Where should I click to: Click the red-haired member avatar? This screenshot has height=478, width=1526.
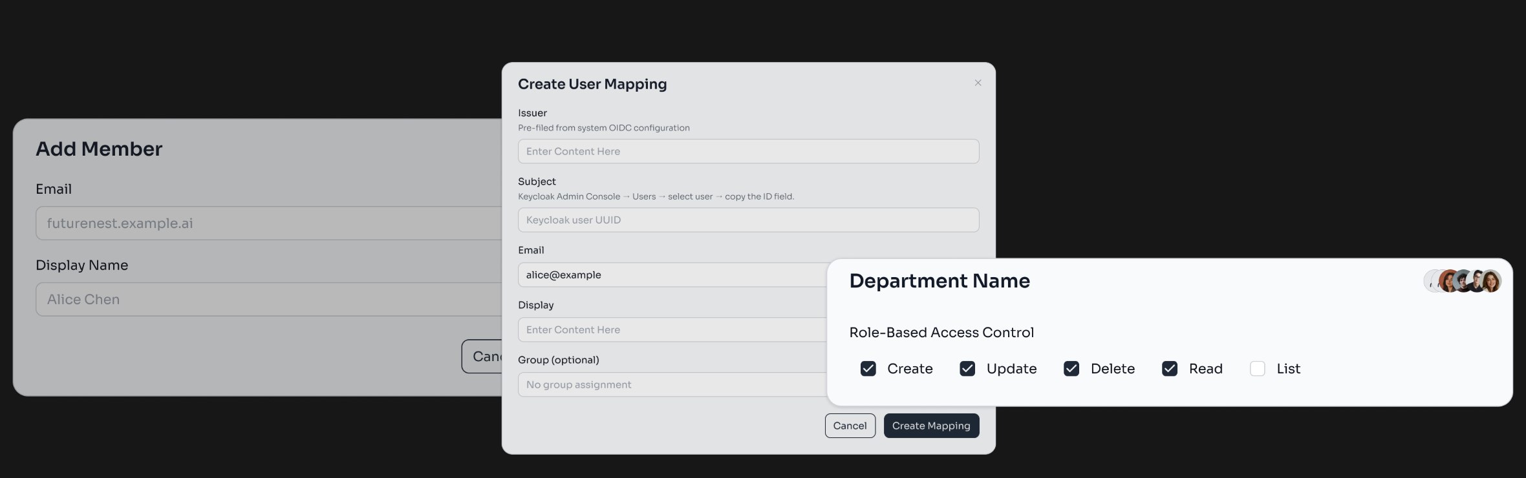click(1449, 282)
